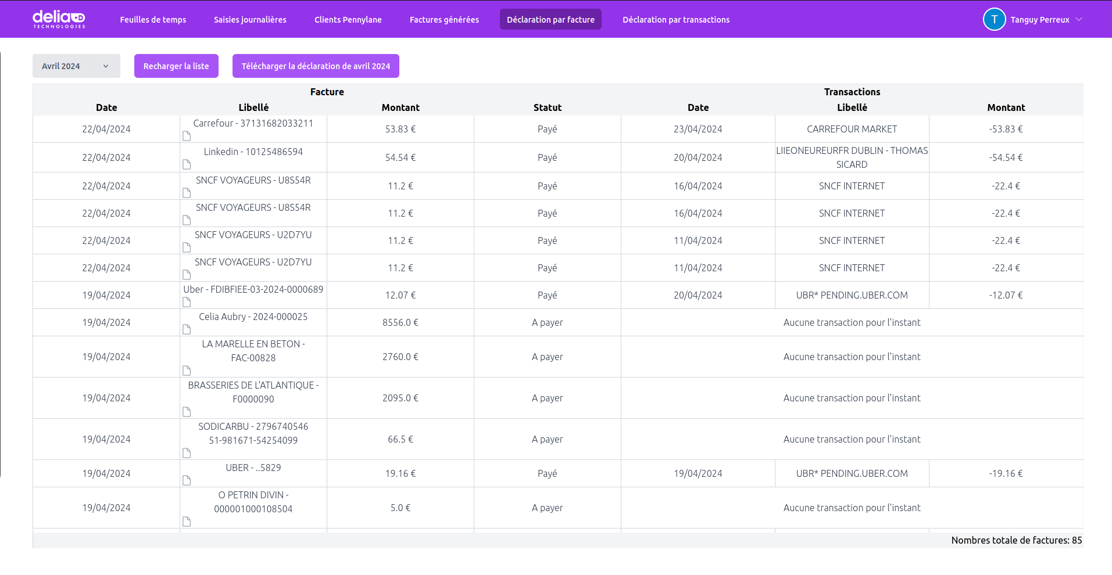The height and width of the screenshot is (575, 1112).
Task: Go to Feuilles de temps tab
Action: pyautogui.click(x=153, y=20)
